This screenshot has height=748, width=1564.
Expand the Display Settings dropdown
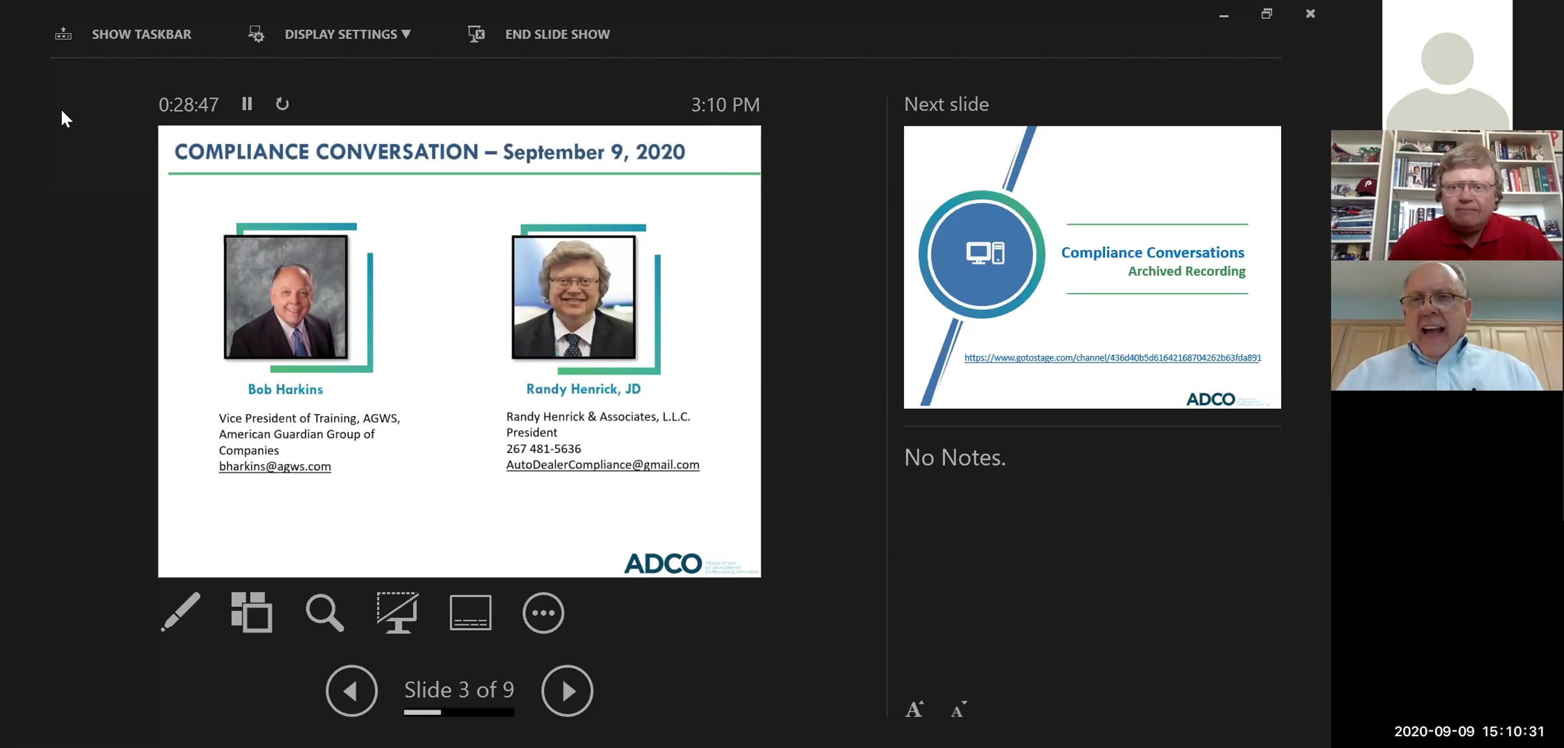(329, 34)
